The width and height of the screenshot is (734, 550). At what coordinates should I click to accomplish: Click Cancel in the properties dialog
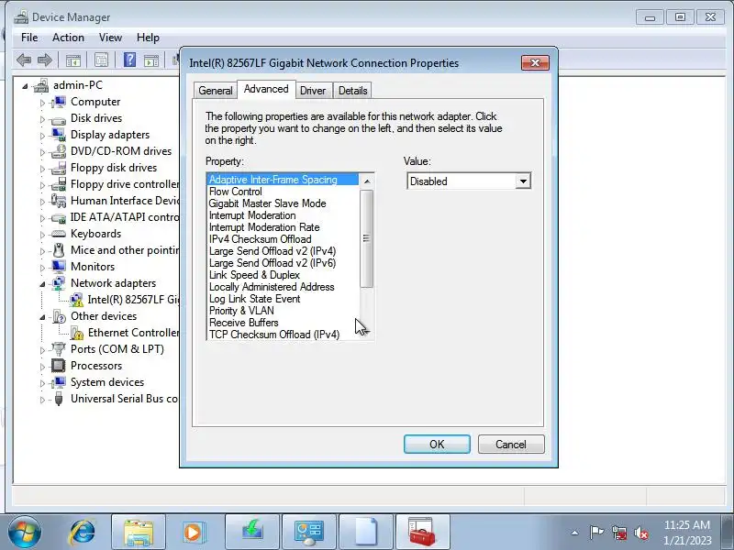[x=511, y=444]
